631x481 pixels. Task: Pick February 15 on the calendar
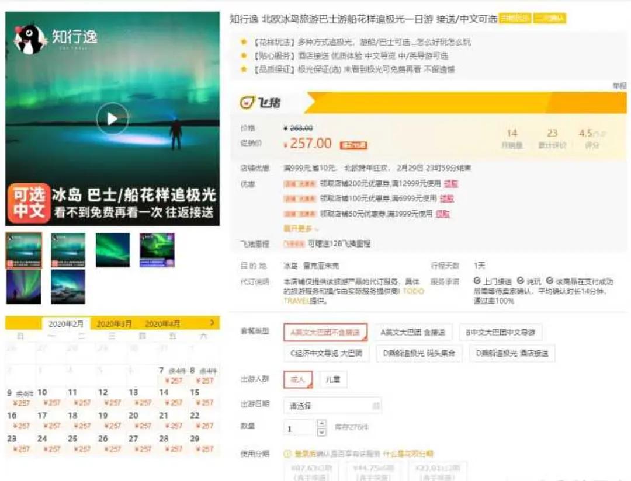pyautogui.click(x=204, y=398)
